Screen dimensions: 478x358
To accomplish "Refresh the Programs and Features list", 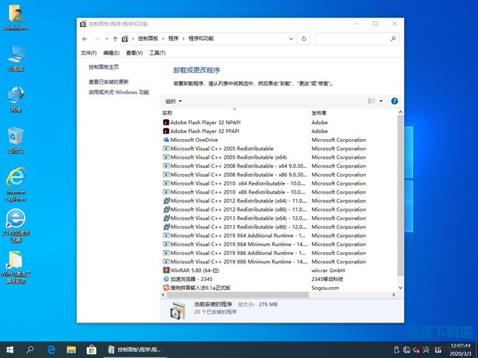I will pyautogui.click(x=304, y=39).
